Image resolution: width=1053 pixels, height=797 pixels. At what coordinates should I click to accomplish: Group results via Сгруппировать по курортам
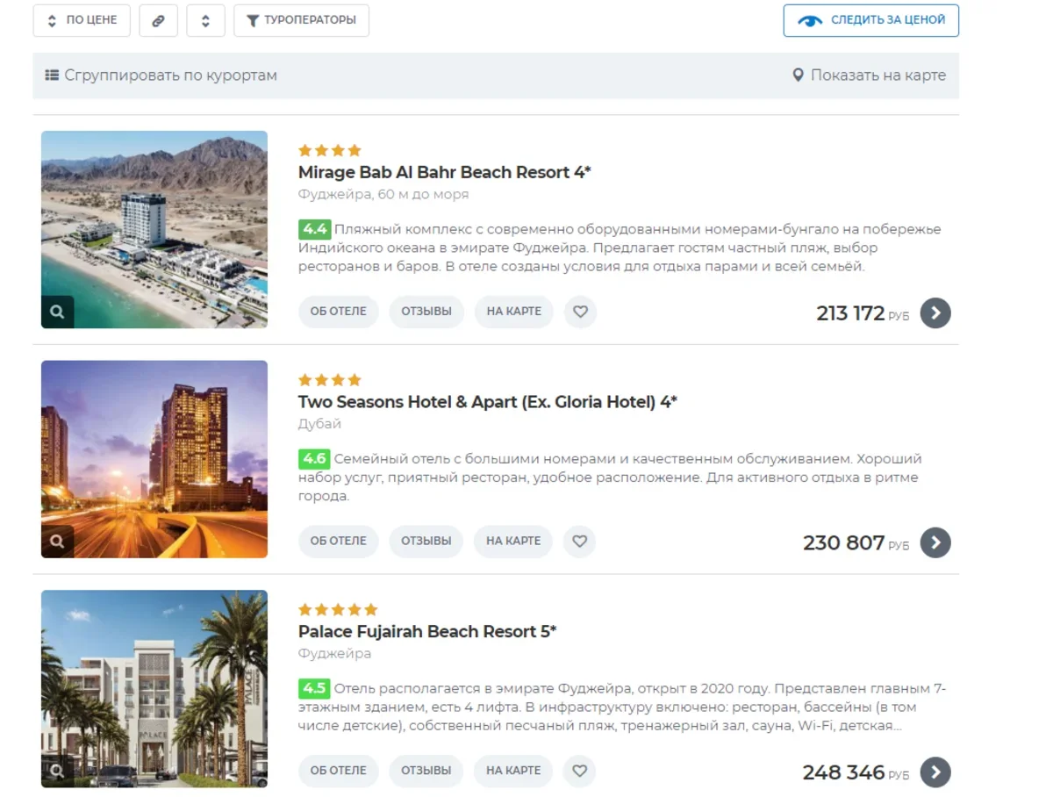click(x=161, y=75)
